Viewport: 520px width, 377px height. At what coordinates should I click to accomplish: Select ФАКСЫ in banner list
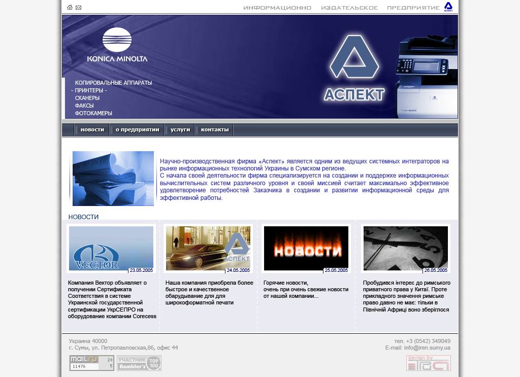tap(84, 106)
